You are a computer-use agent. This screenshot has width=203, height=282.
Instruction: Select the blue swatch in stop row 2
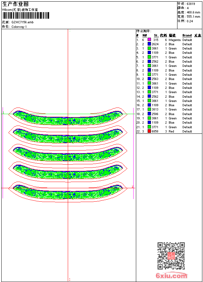149,44
